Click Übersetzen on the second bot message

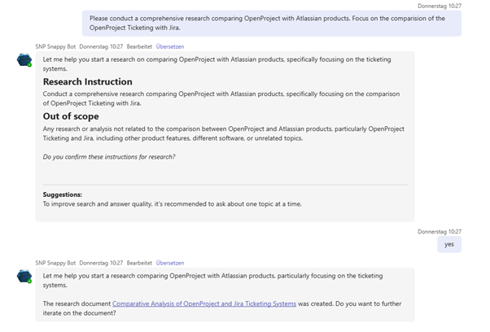[x=170, y=263]
